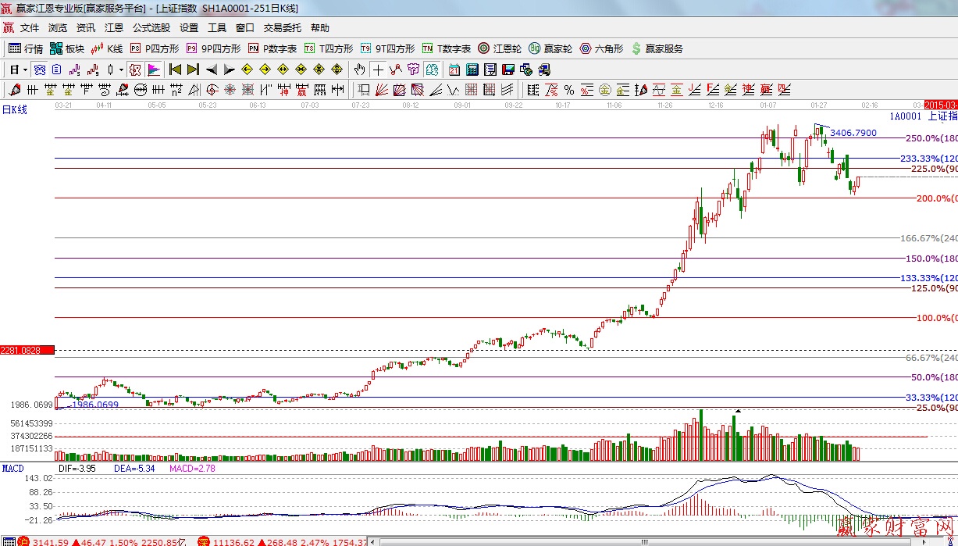
Task: Click the calendar date icon
Action: (454, 70)
